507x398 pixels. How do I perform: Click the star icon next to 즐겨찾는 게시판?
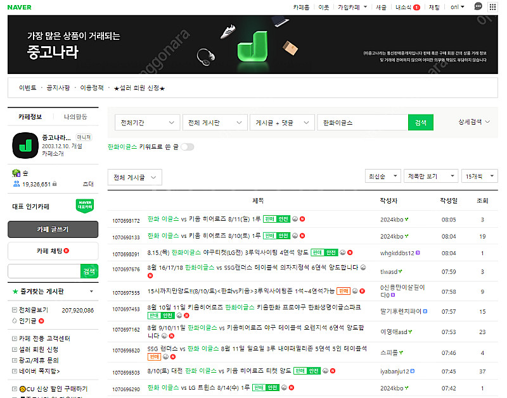(15, 292)
